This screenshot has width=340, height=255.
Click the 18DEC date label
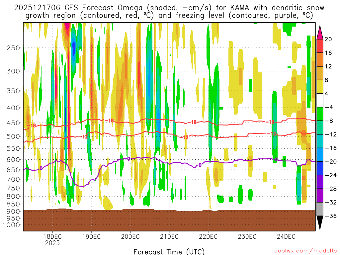click(52, 236)
